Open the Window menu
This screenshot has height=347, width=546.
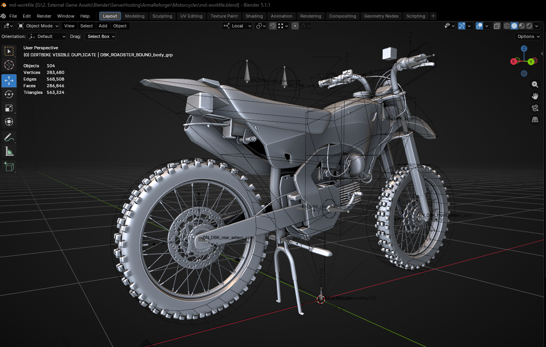65,16
